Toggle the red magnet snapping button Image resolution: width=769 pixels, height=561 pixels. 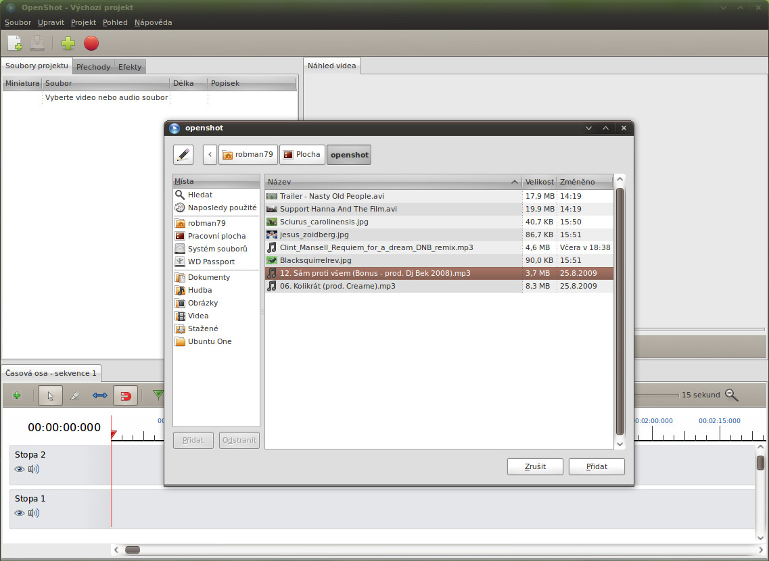point(125,395)
